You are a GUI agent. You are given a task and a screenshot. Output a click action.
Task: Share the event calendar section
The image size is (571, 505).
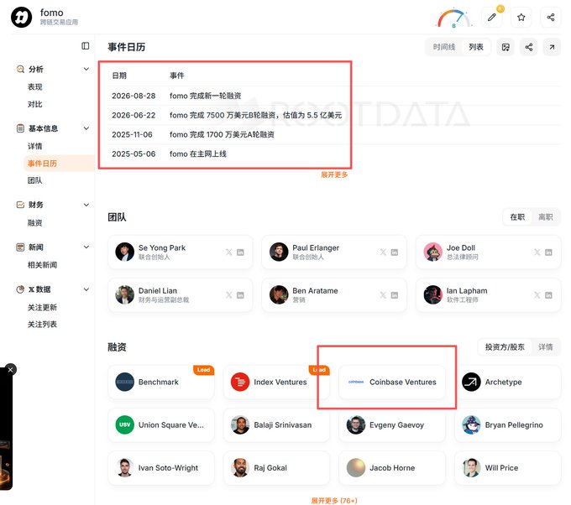[529, 47]
